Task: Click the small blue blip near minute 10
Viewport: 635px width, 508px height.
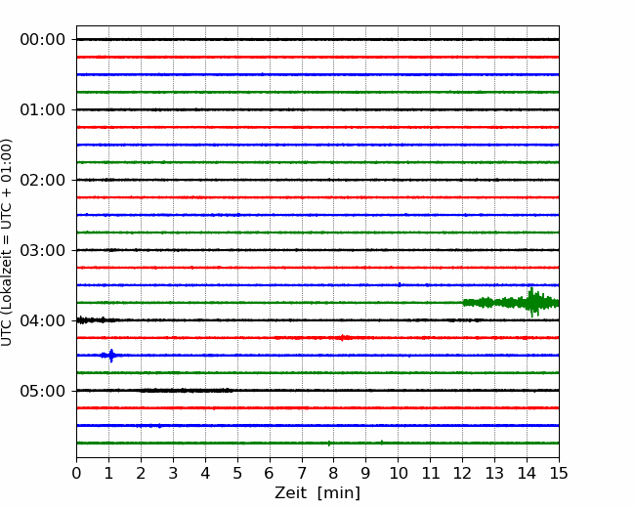Action: tap(400, 285)
